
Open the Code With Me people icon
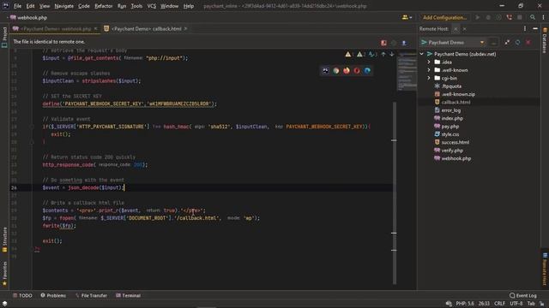(405, 17)
